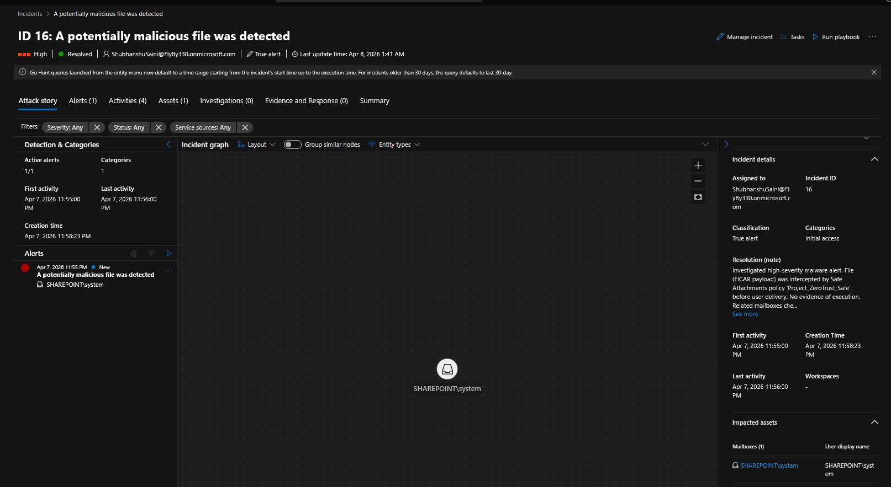Click the Resolved status indicator
891x487 pixels.
75,54
